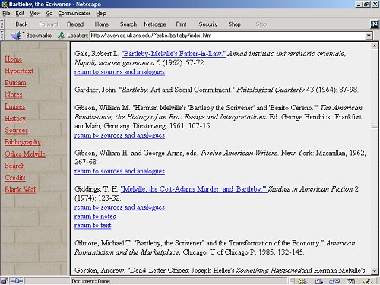Click the Reload toolbar button
The width and height of the screenshot is (380, 285).
tap(75, 24)
